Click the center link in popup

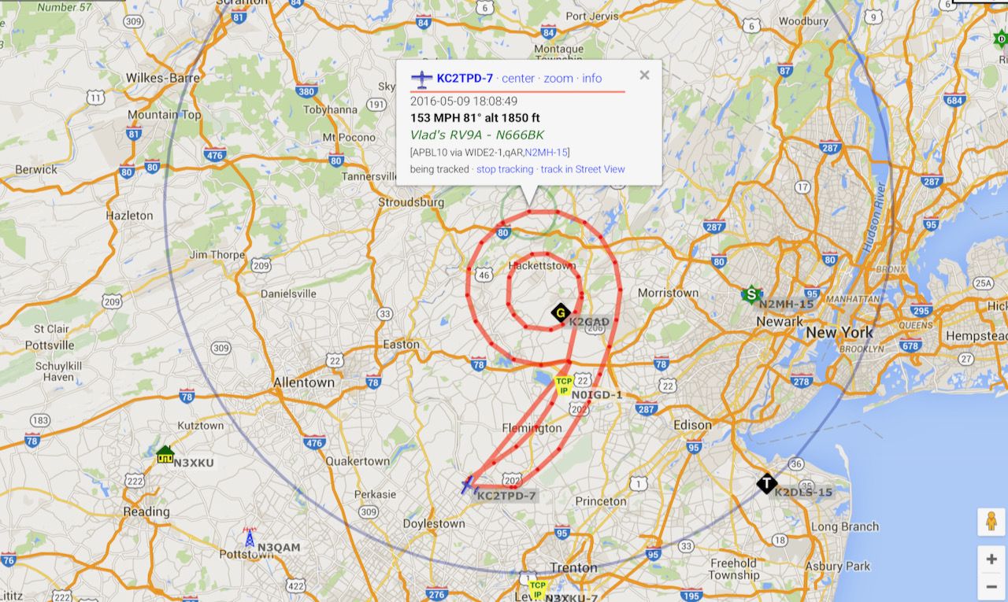tap(518, 78)
